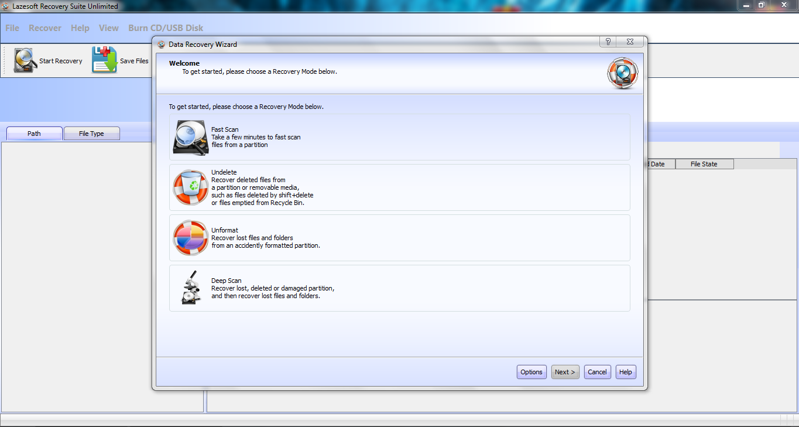This screenshot has height=427, width=799.
Task: Select the Unformat pie chart lifebuoy icon
Action: [x=191, y=238]
